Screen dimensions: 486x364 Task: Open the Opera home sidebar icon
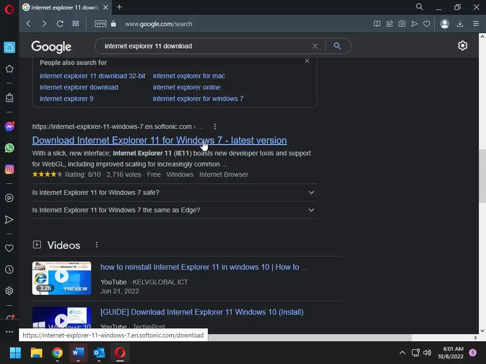tap(9, 47)
